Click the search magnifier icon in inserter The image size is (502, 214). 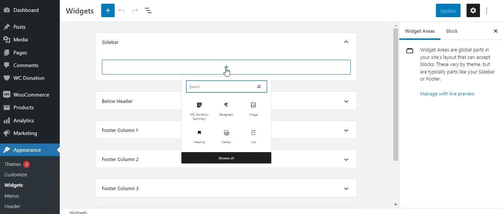point(259,86)
